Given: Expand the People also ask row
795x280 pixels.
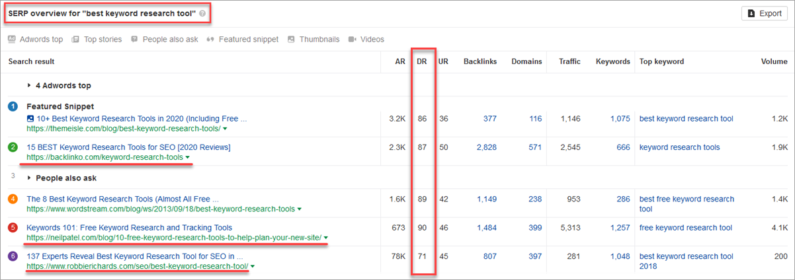Looking at the screenshot, I should pyautogui.click(x=29, y=178).
